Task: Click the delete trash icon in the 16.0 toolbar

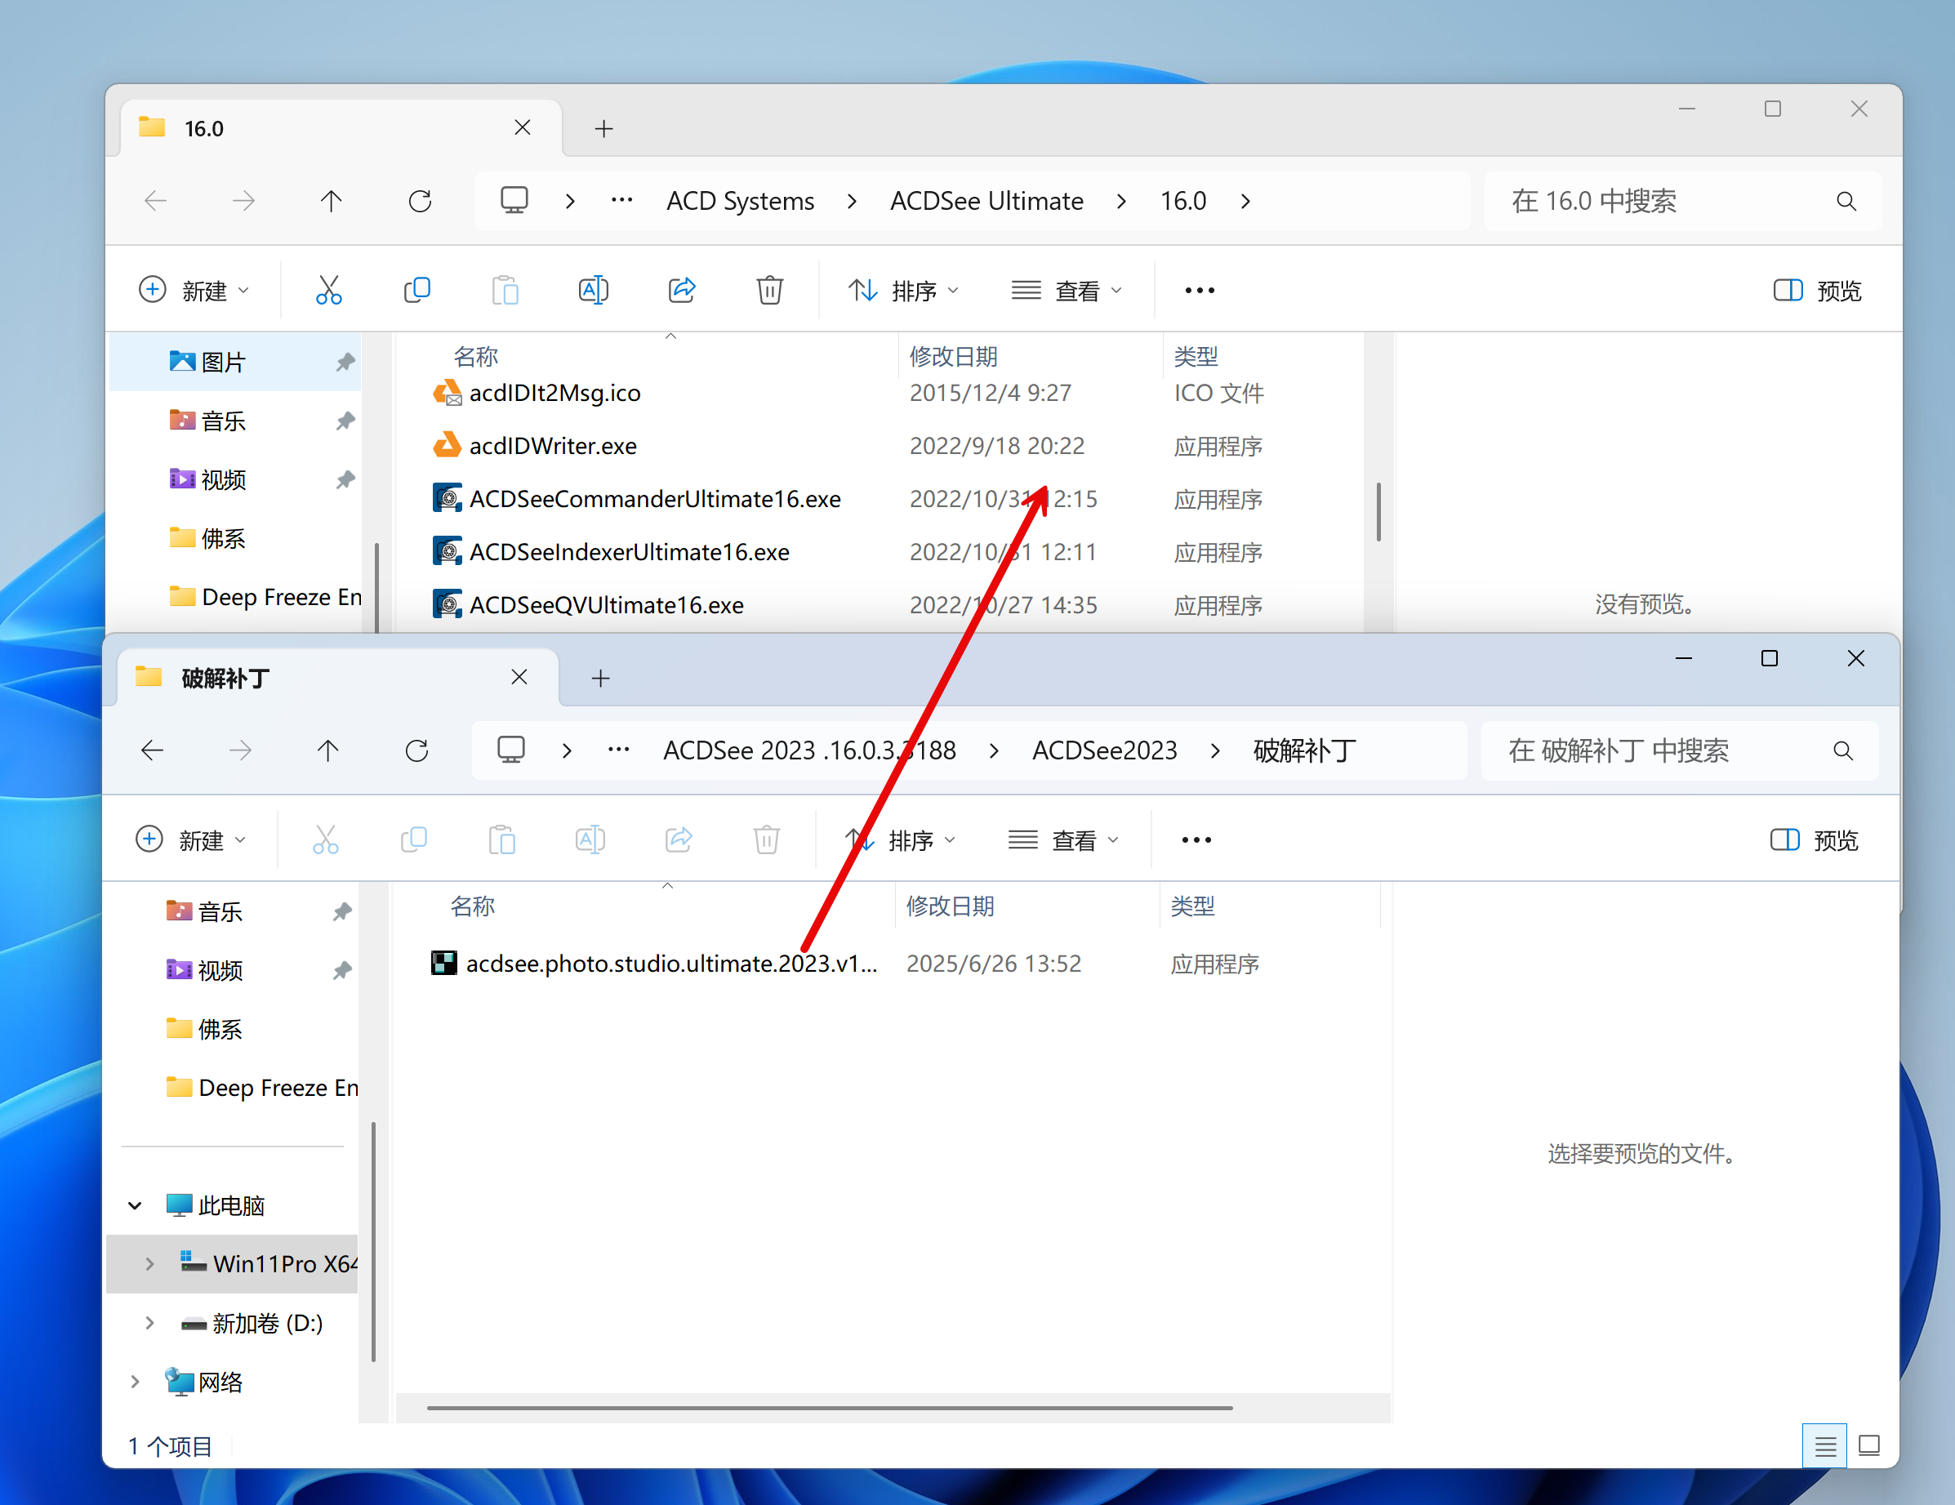Action: (x=769, y=290)
